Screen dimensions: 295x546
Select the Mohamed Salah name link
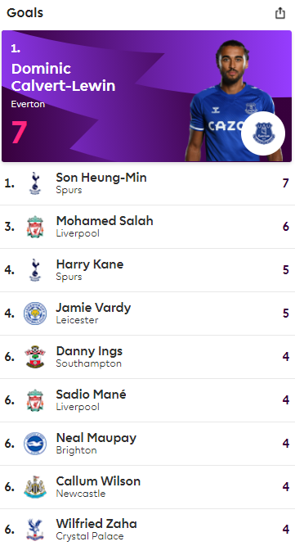pyautogui.click(x=105, y=221)
